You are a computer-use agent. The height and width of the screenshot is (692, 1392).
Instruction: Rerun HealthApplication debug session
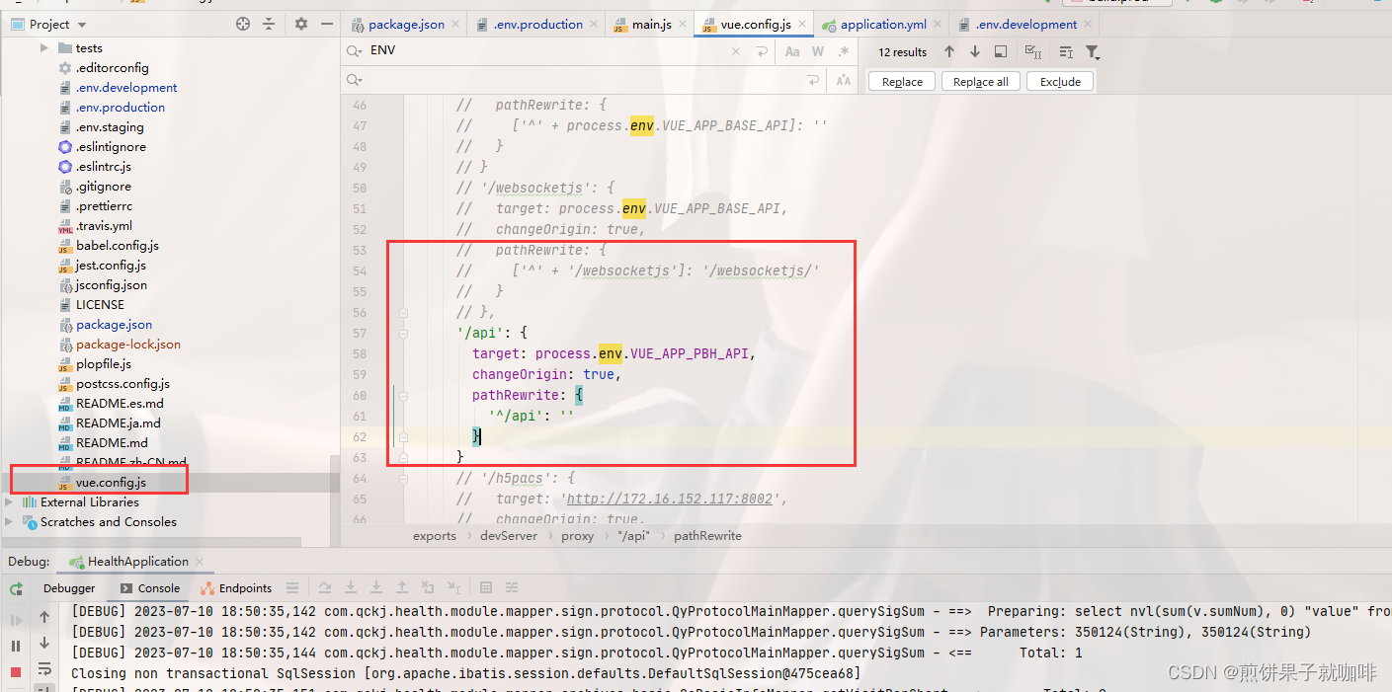click(x=16, y=588)
